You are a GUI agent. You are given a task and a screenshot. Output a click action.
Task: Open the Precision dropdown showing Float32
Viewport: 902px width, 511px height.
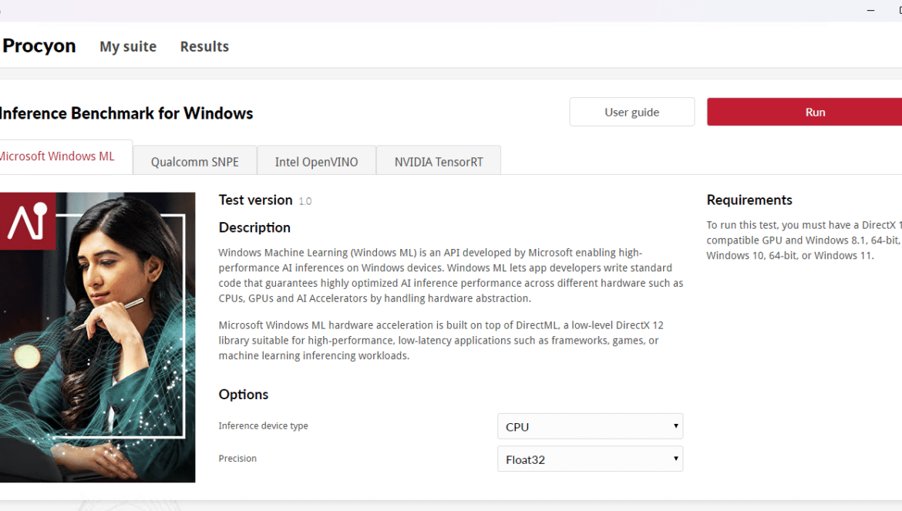tap(591, 459)
